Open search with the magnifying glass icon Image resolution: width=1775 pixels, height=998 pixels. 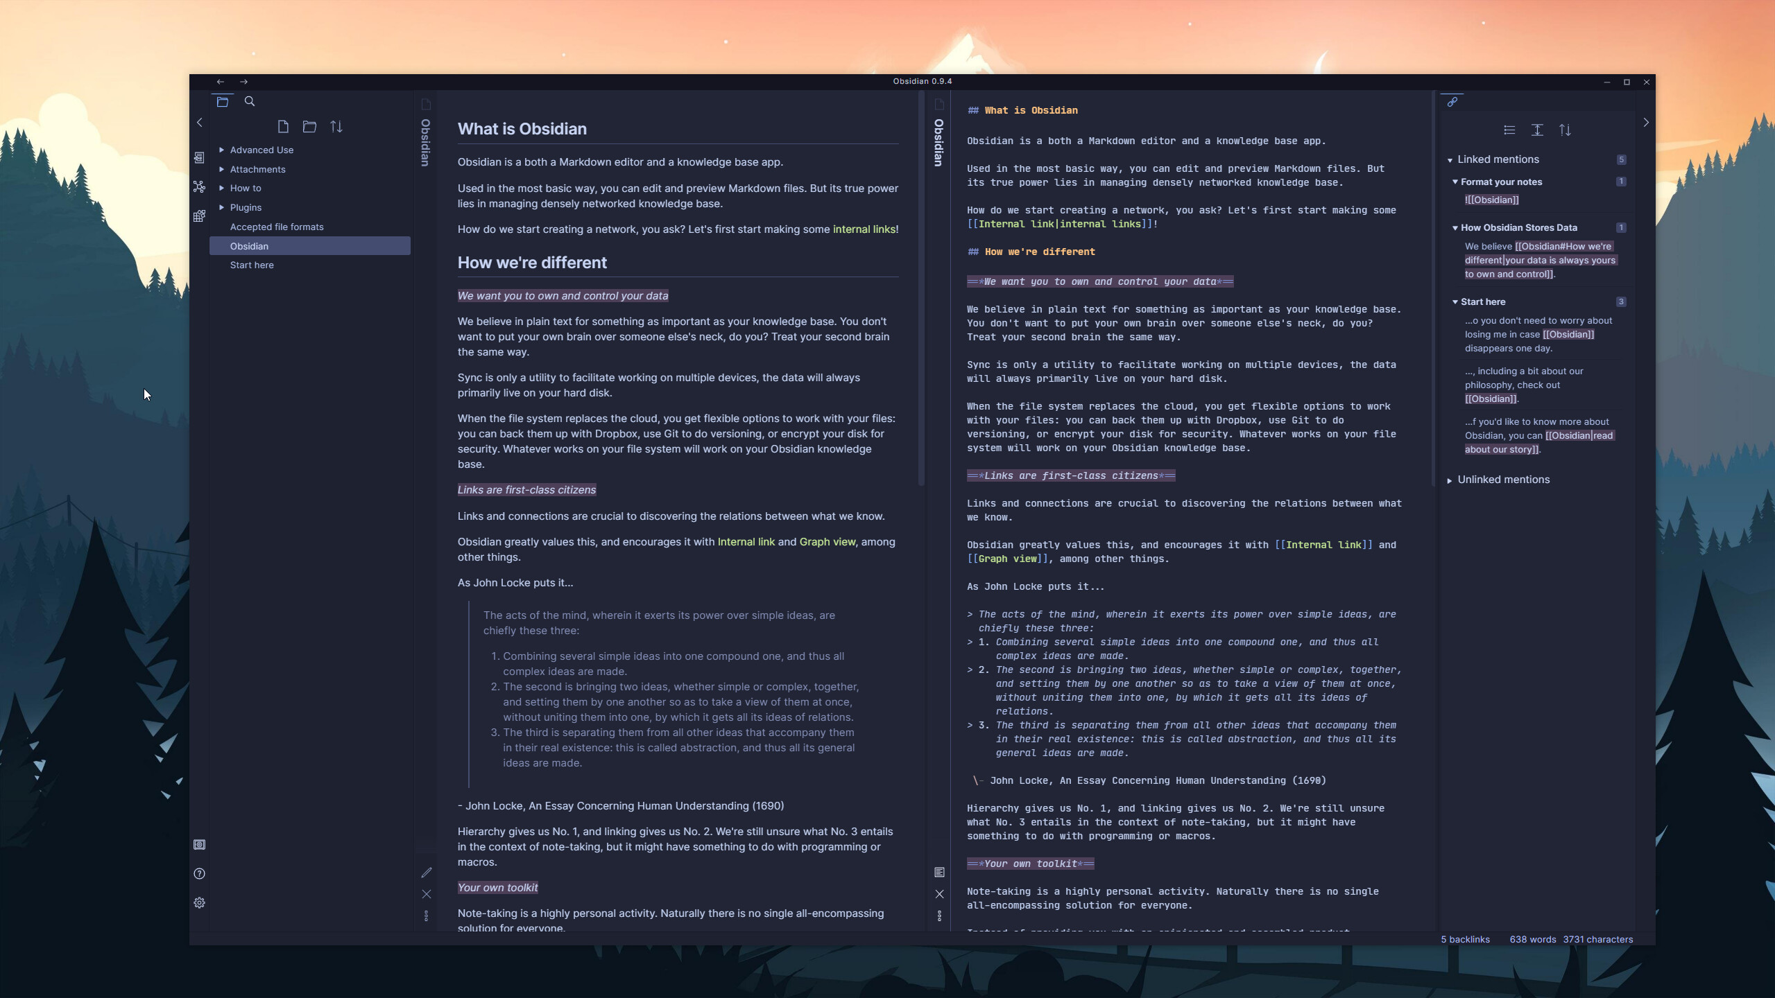[x=250, y=101]
